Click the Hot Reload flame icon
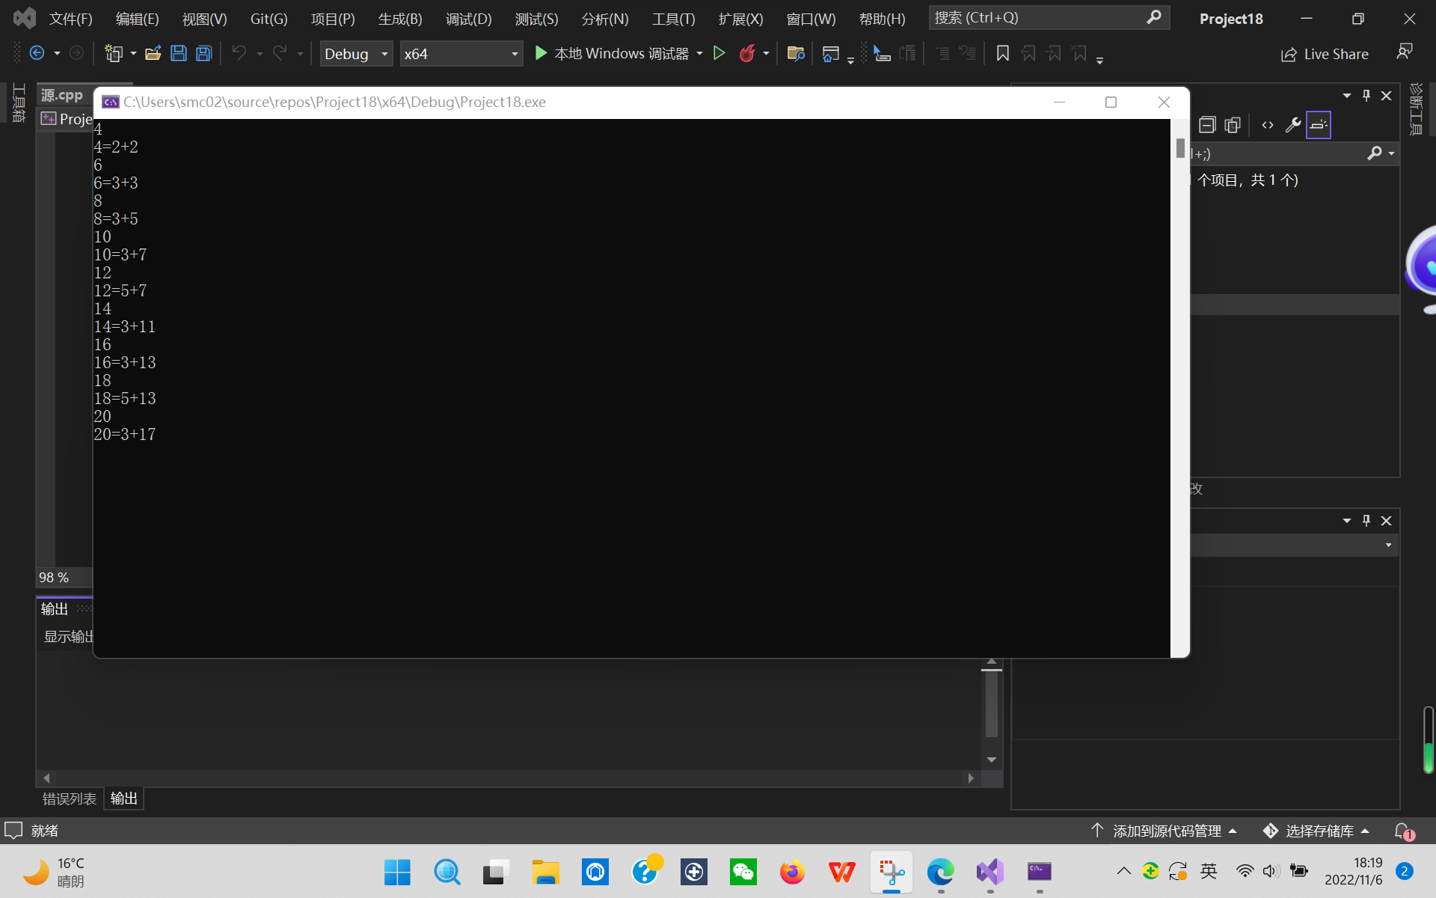This screenshot has width=1436, height=898. click(x=746, y=53)
